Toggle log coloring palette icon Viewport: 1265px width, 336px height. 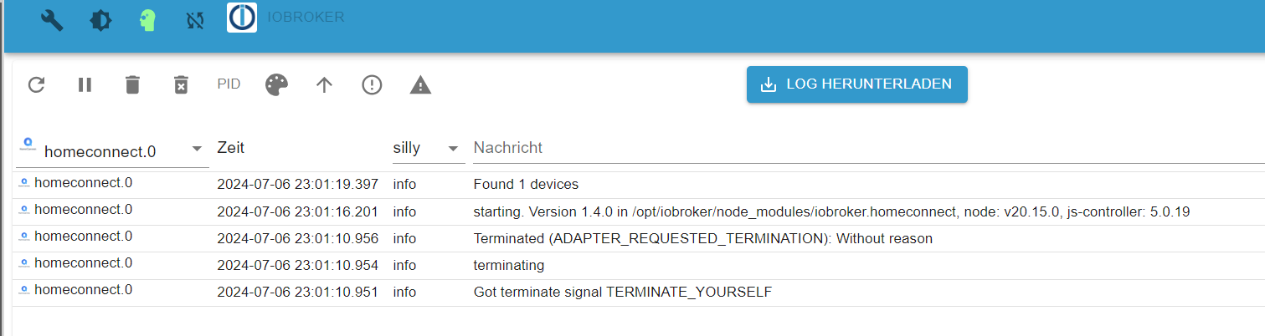point(276,84)
